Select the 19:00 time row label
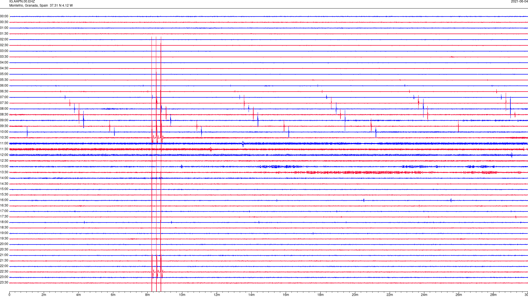The width and height of the screenshot is (528, 297). [x=4, y=233]
